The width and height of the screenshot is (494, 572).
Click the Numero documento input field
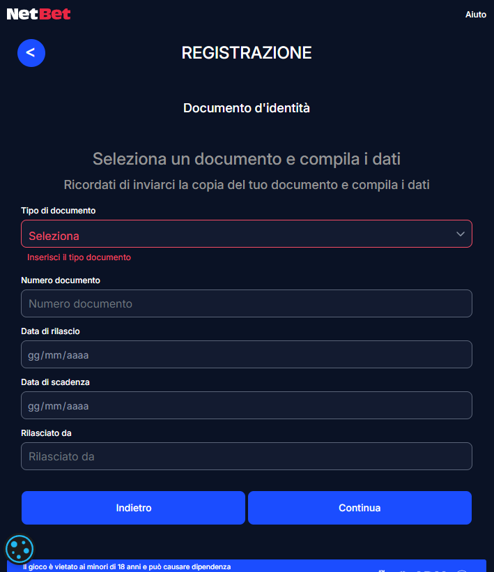246,303
